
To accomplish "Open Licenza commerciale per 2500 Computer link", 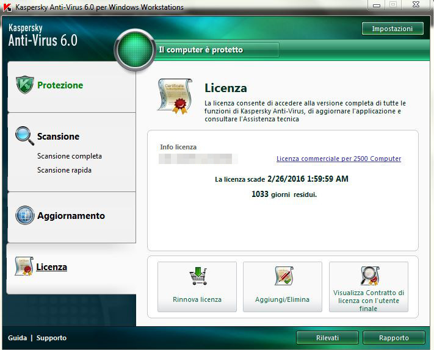I will pos(339,159).
